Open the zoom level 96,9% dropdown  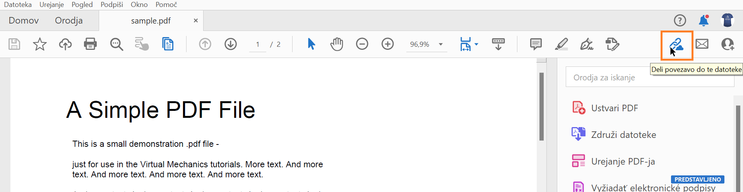[440, 44]
